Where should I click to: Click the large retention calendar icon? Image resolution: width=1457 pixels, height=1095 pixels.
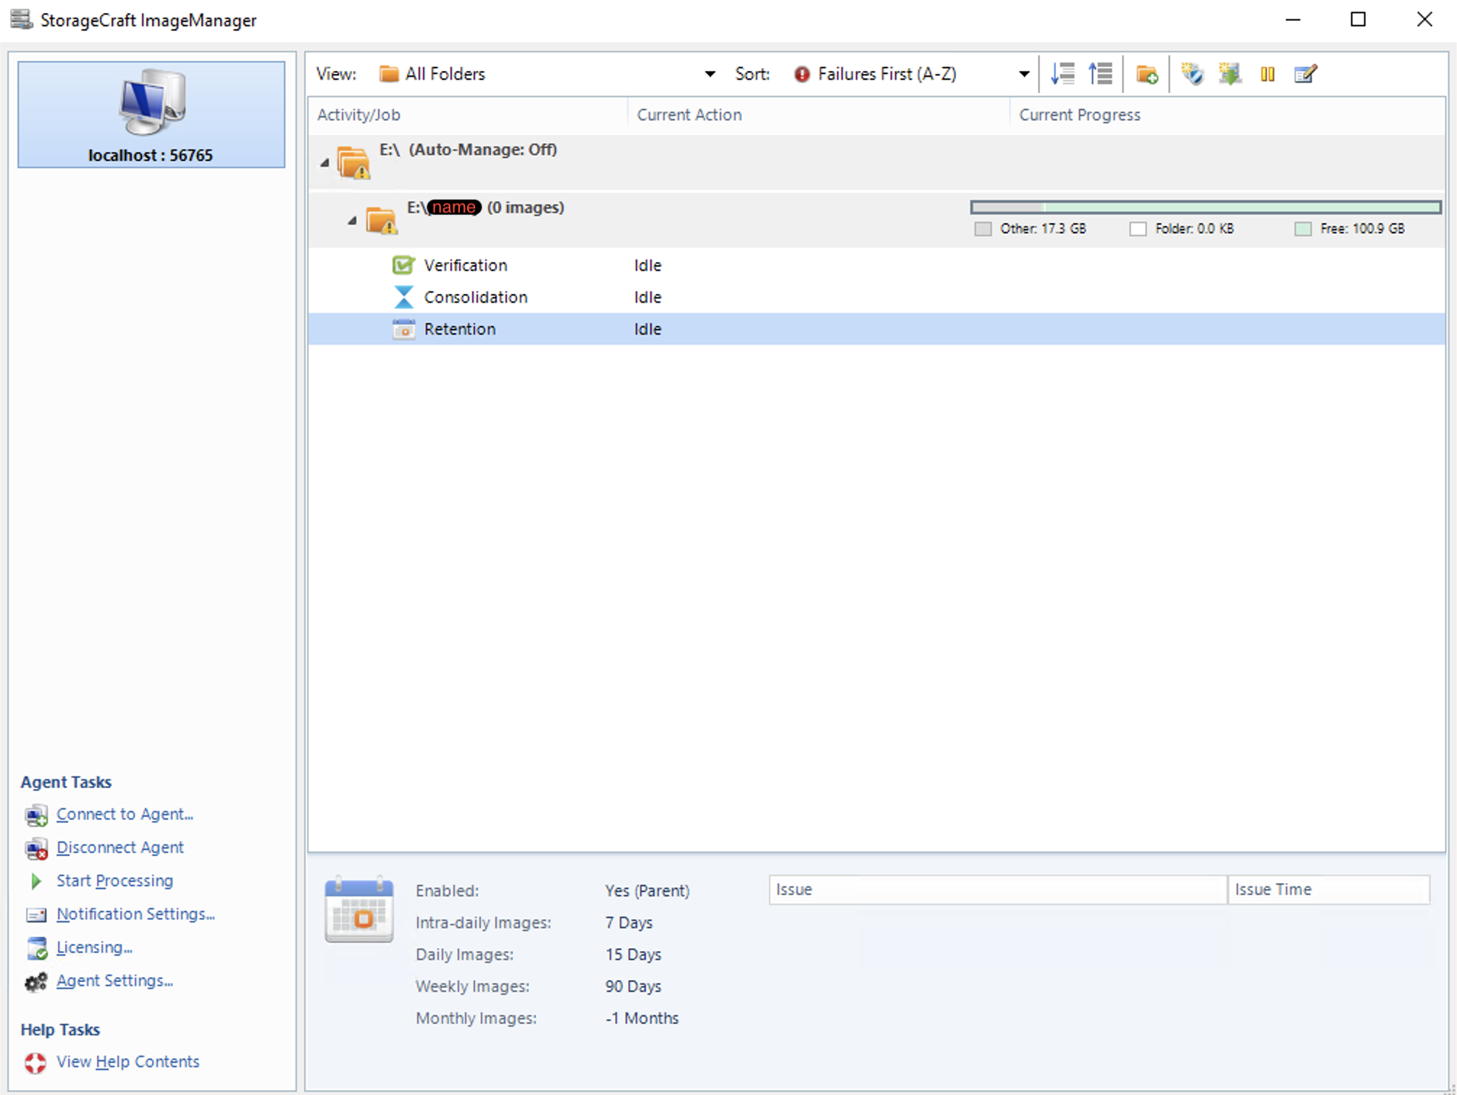point(359,910)
